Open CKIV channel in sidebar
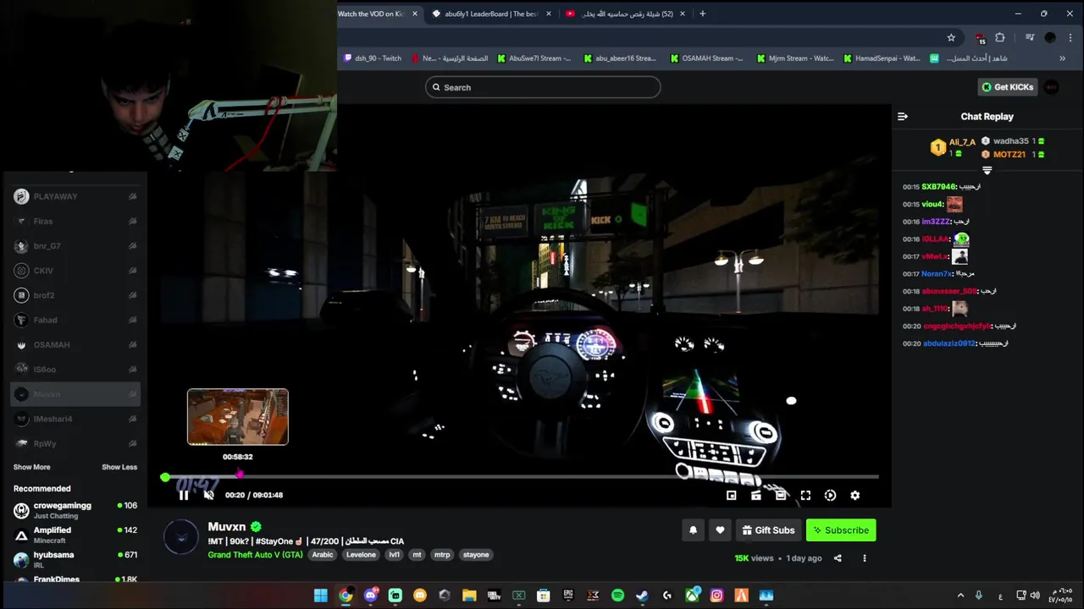The height and width of the screenshot is (609, 1084). point(75,271)
